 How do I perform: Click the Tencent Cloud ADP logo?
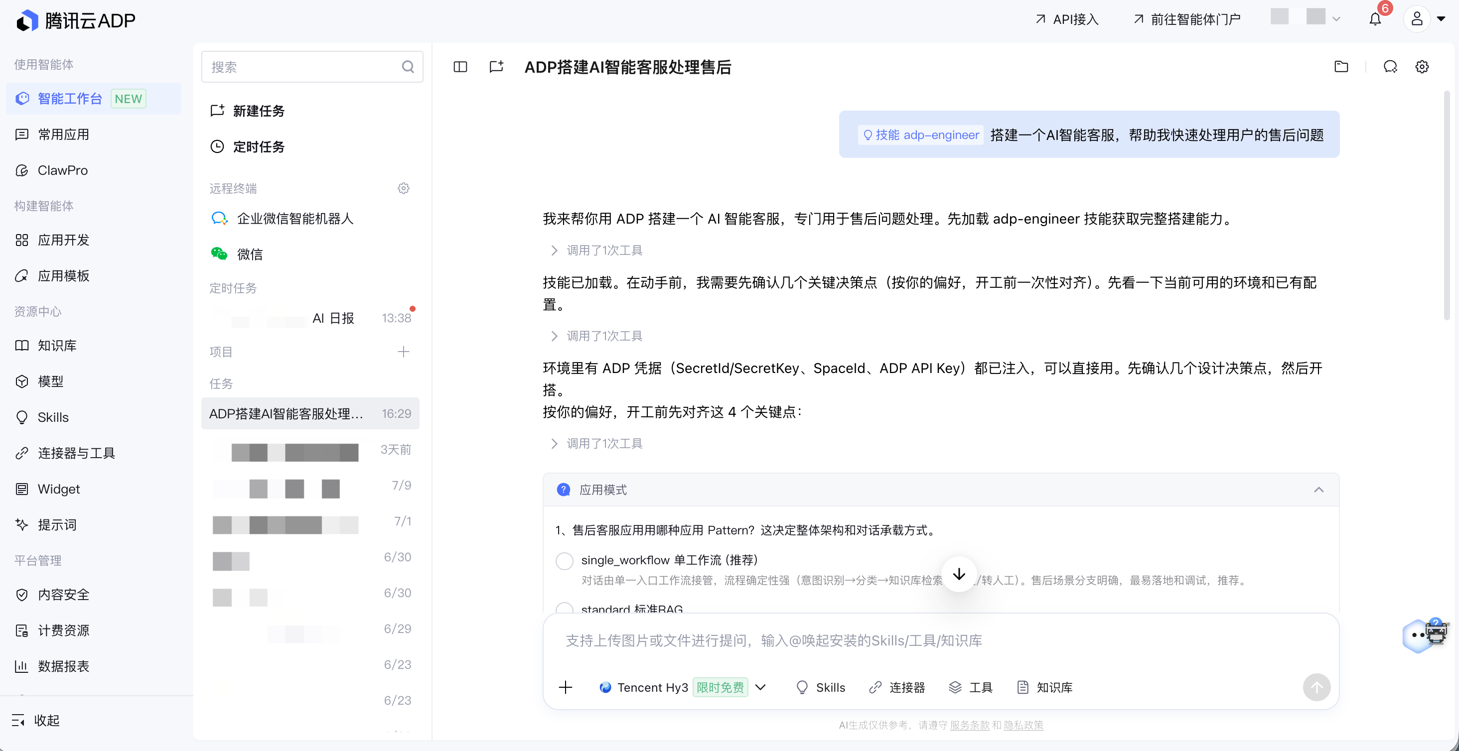point(75,20)
